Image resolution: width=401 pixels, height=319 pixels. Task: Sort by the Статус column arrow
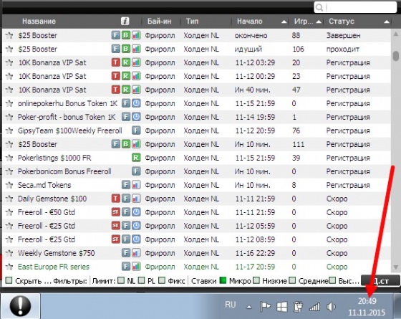click(x=387, y=22)
